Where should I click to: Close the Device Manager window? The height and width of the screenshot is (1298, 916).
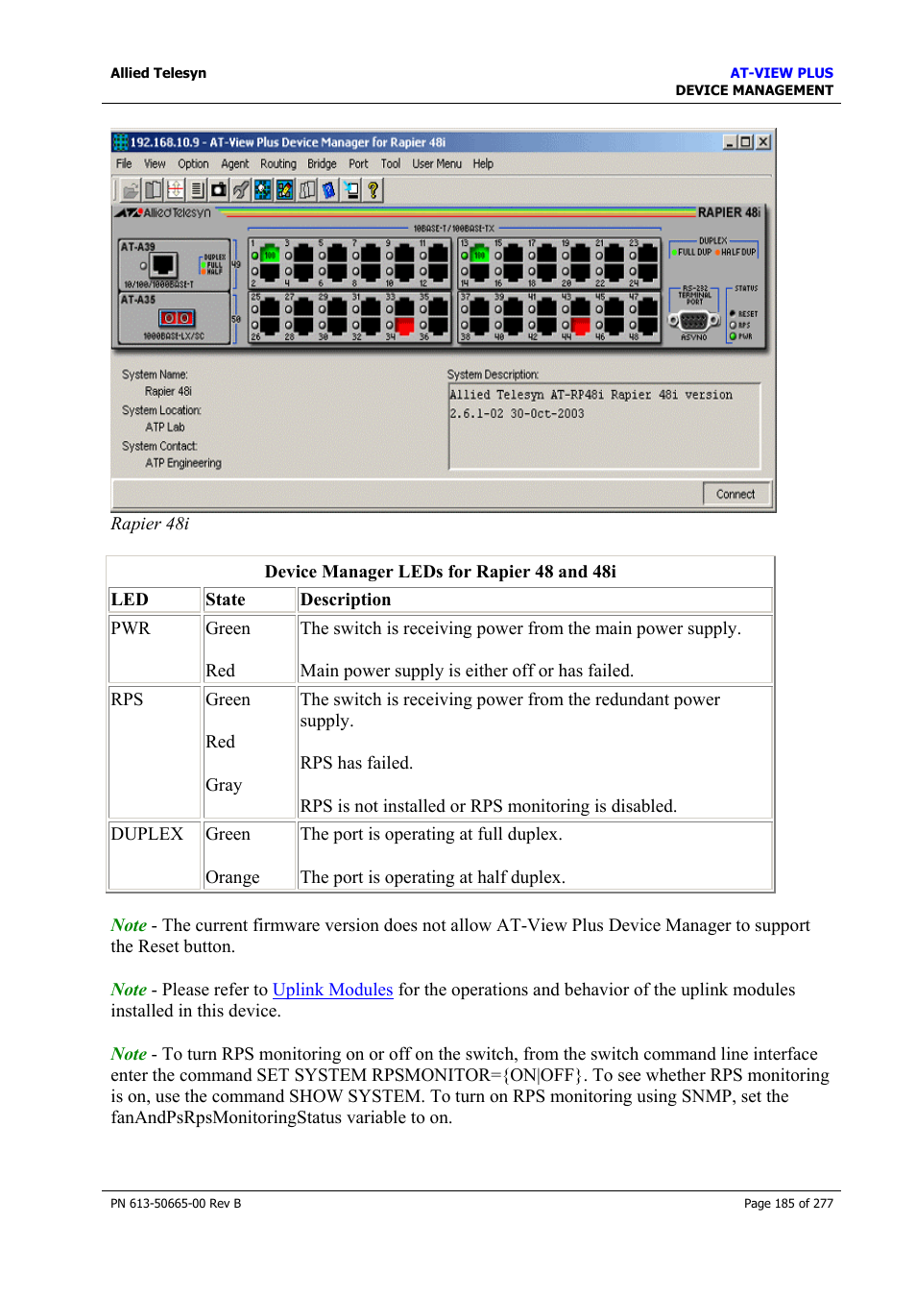[763, 142]
